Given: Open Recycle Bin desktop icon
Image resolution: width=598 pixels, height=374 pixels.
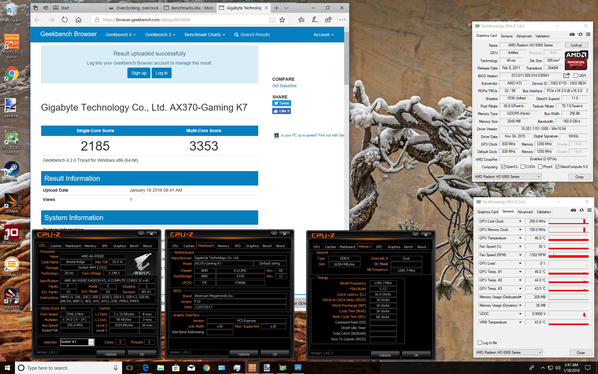Looking at the screenshot, I should tap(12, 12).
